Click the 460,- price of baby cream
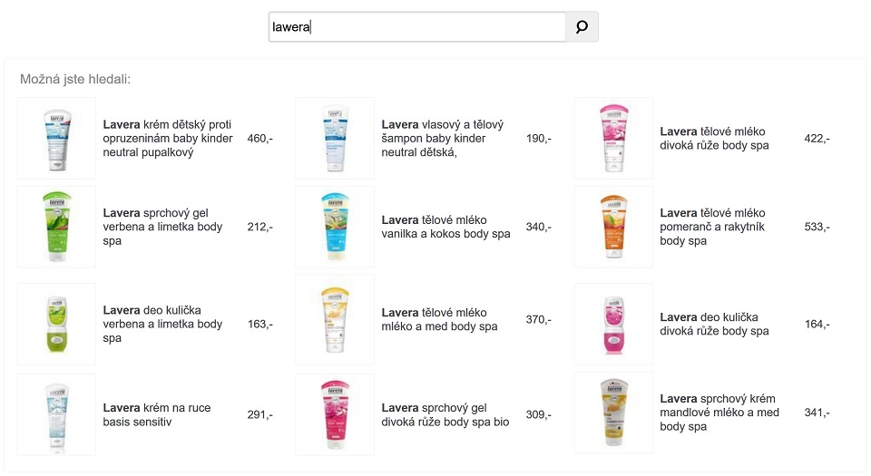The height and width of the screenshot is (476, 871). coord(260,138)
